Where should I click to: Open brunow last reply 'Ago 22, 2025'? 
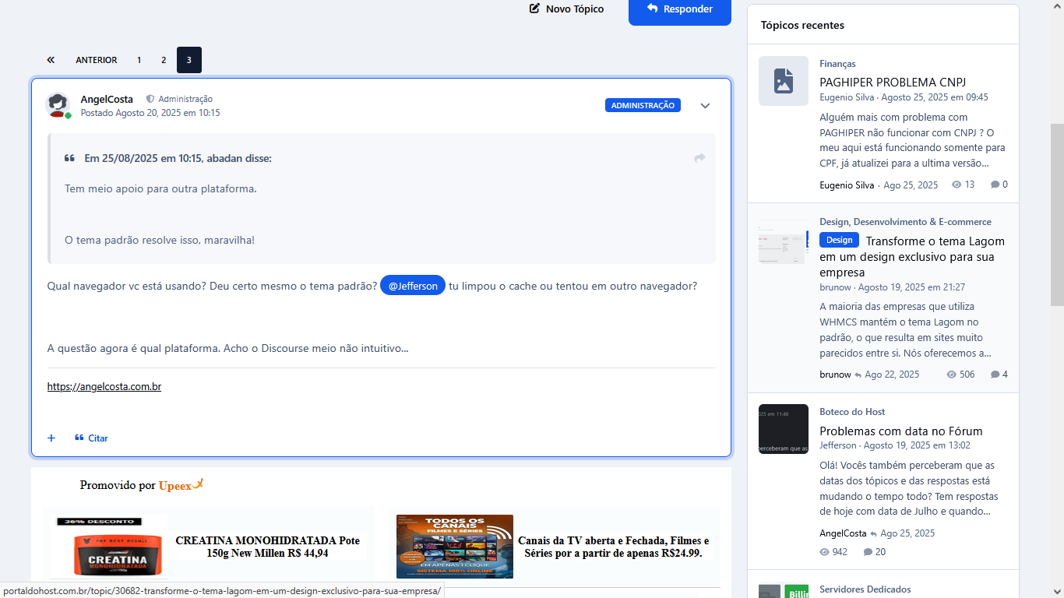892,375
